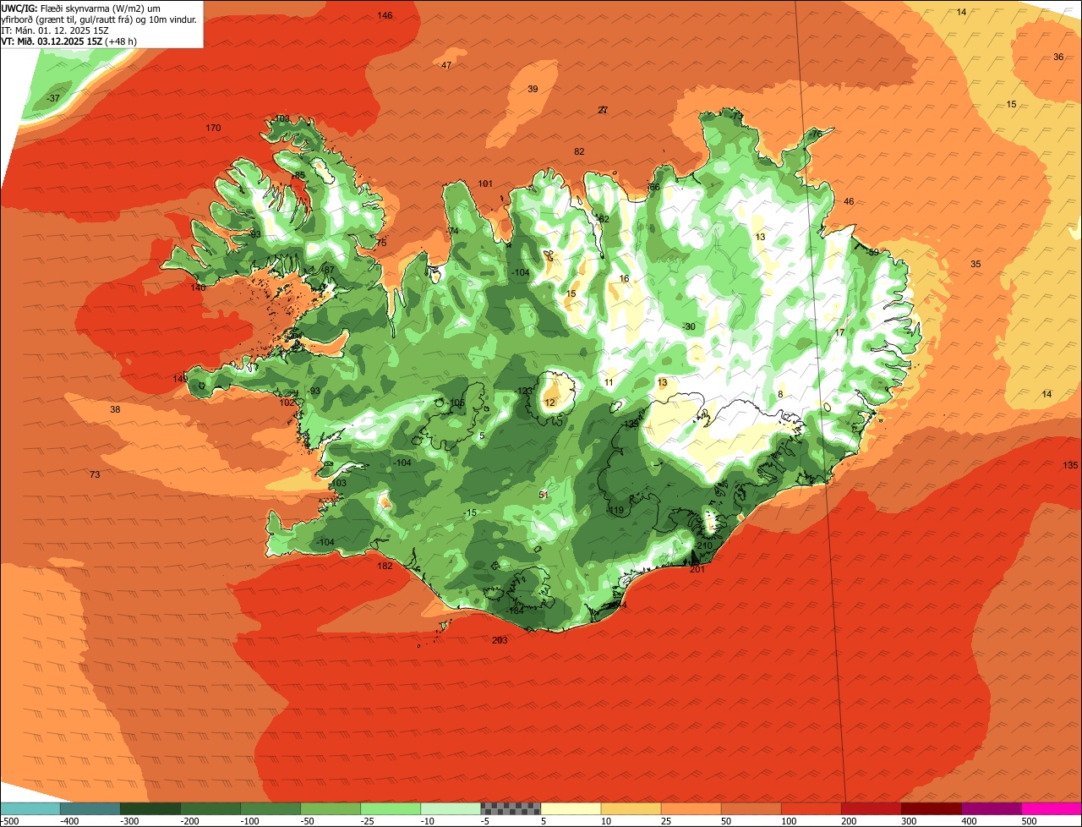Click the purple 400 to 500 legend swatch
1082x827 pixels.
(x=991, y=808)
